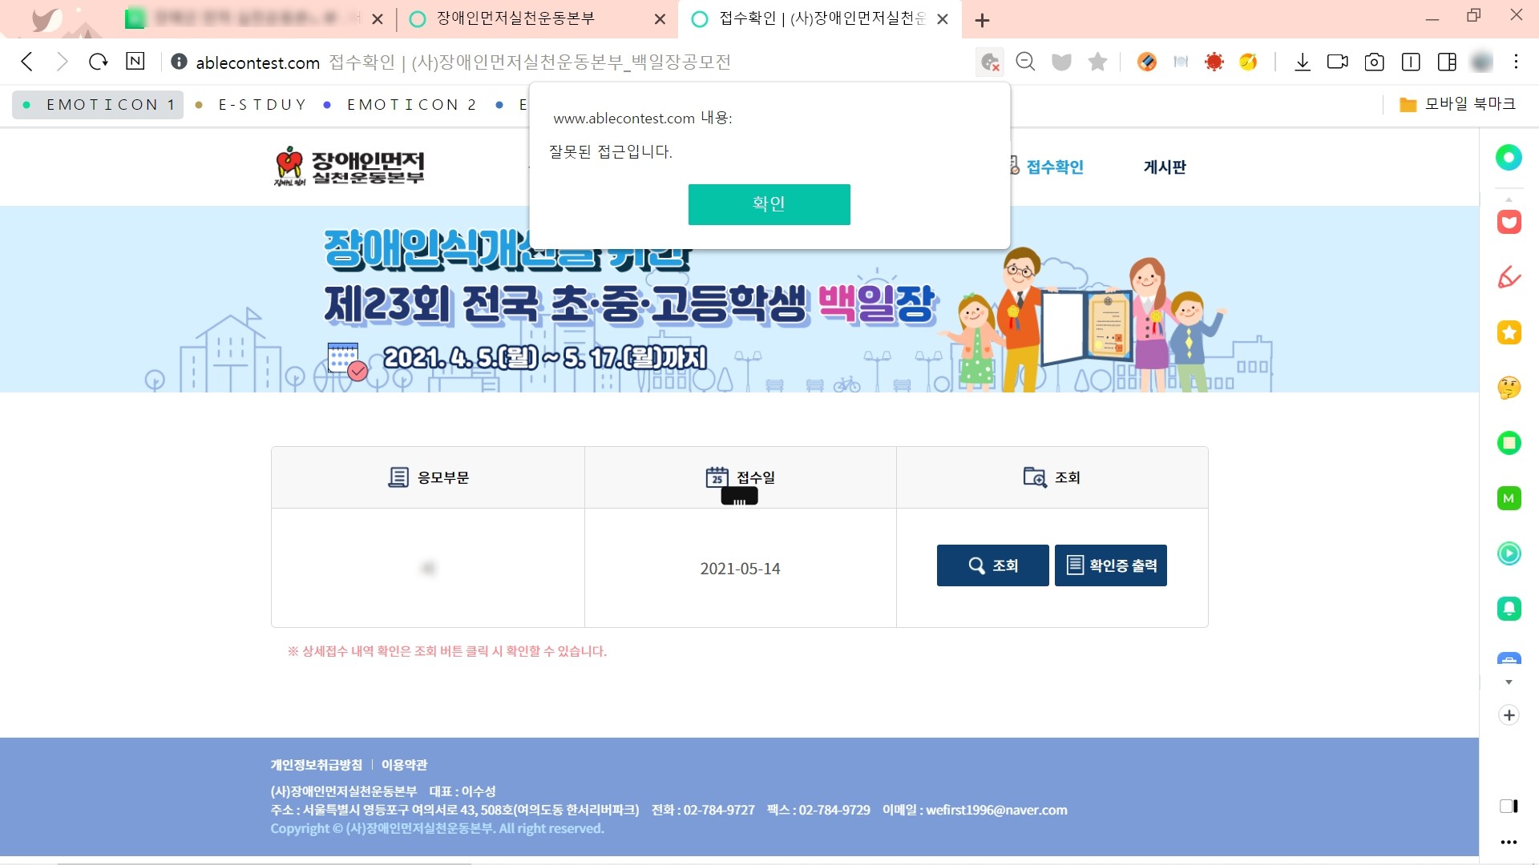The width and height of the screenshot is (1539, 865).
Task: Reload the current page
Action: click(x=99, y=62)
